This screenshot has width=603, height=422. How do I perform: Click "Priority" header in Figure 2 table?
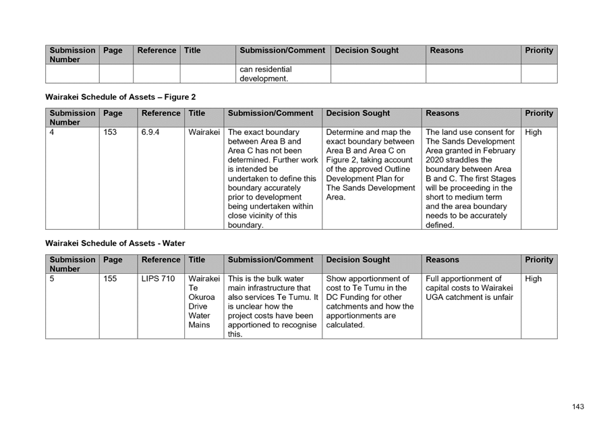click(x=539, y=117)
